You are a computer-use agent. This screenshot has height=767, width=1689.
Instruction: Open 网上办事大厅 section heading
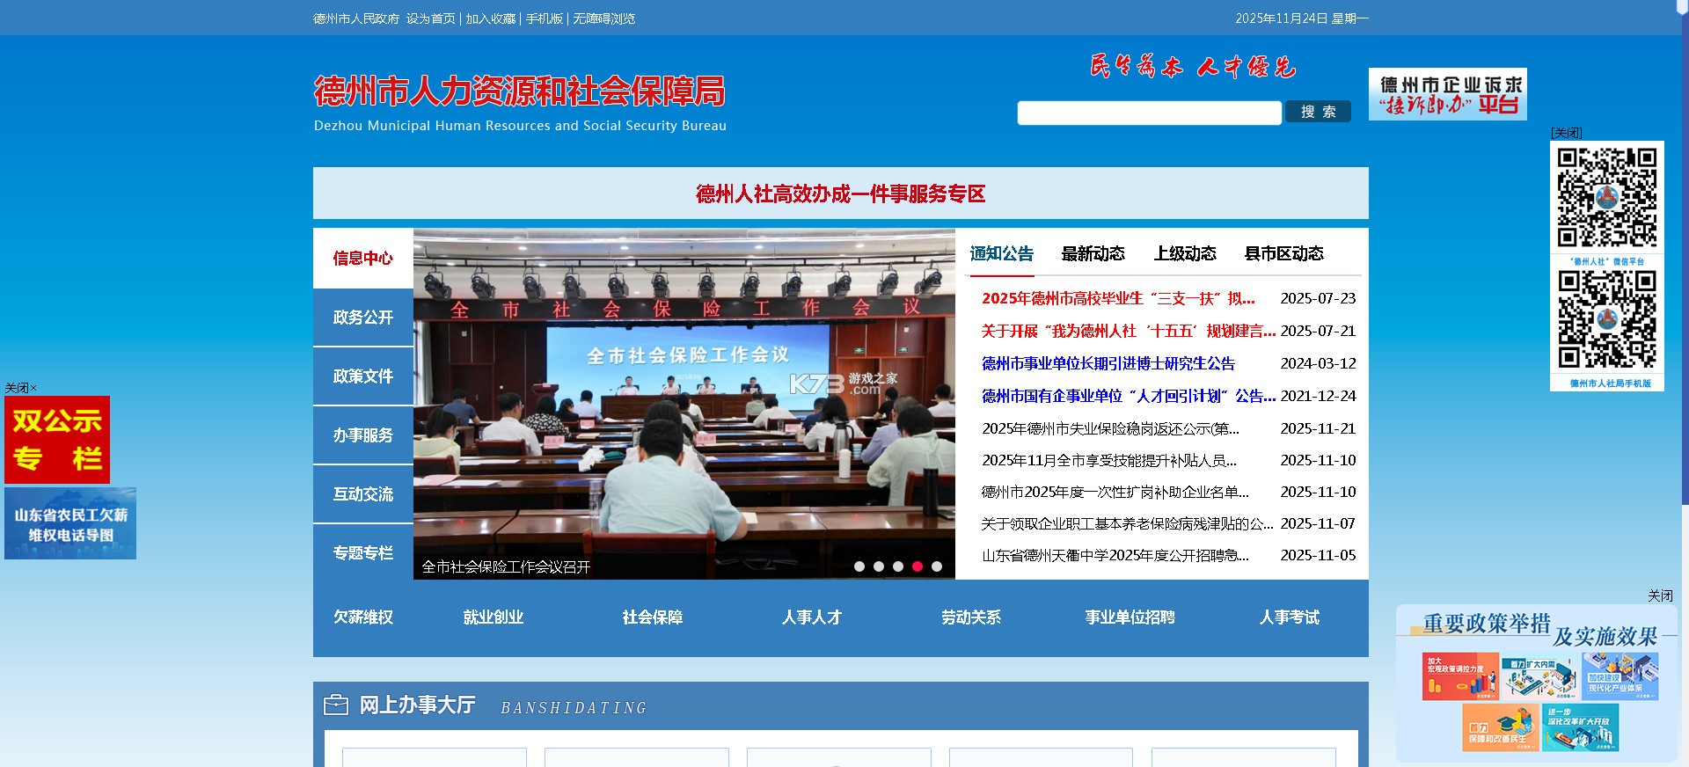coord(418,705)
